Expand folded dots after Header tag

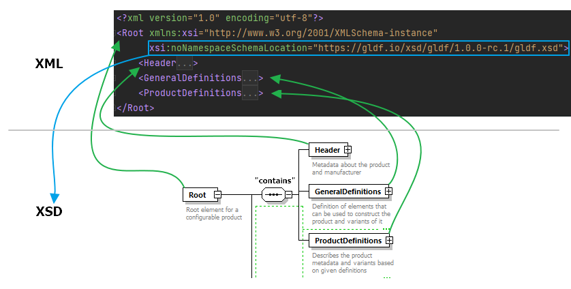(185, 63)
